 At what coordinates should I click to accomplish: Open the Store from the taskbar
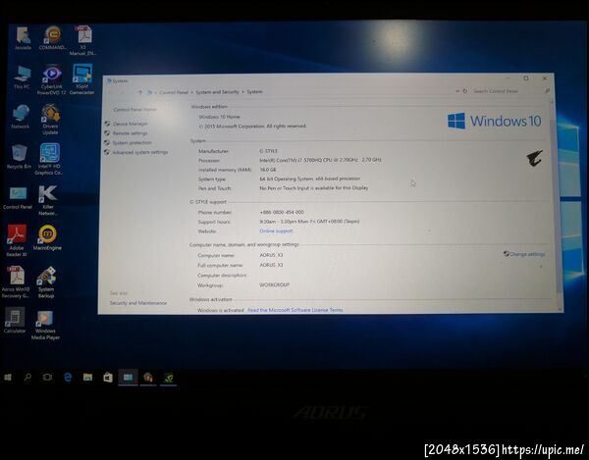click(108, 377)
